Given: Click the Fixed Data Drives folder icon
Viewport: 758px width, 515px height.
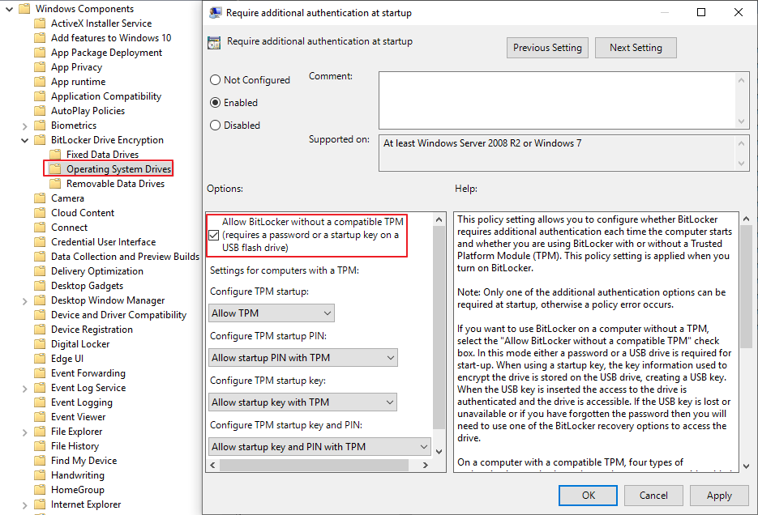Looking at the screenshot, I should point(56,155).
